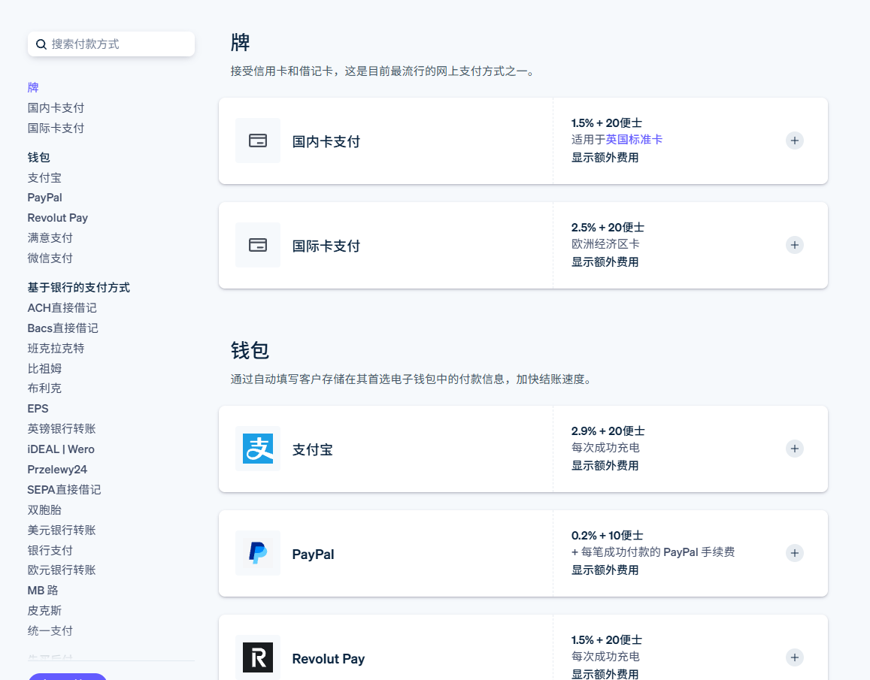The height and width of the screenshot is (680, 870).
Task: Click the 国际卡支付 card title
Action: (326, 246)
